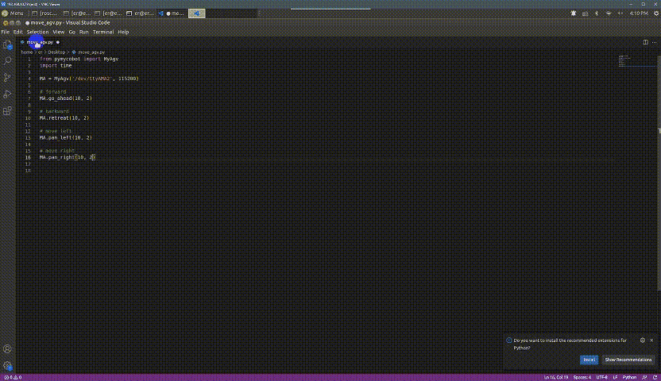Click line 4 MyAgv serial port code
Viewport: 661px width, 381px height.
pyautogui.click(x=89, y=79)
